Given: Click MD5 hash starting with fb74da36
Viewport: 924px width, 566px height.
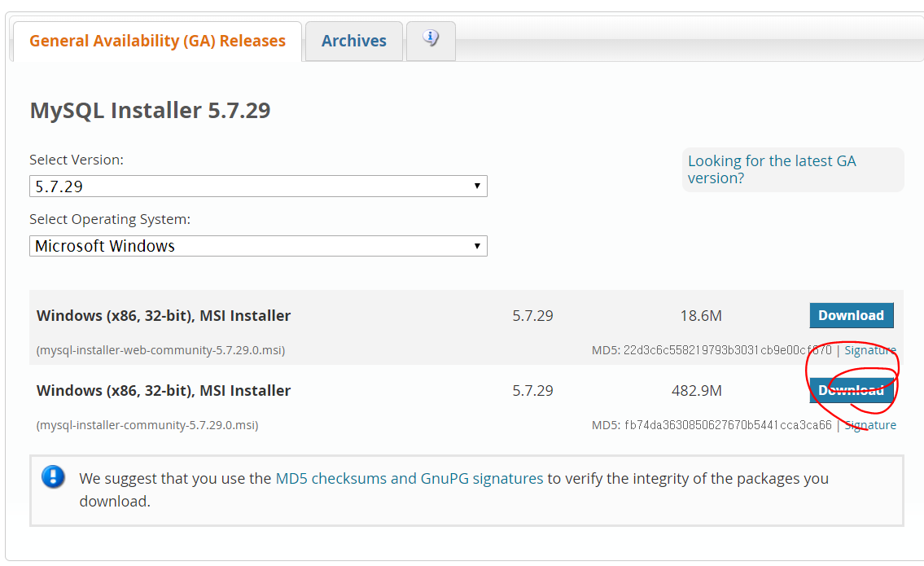Looking at the screenshot, I should tap(728, 425).
